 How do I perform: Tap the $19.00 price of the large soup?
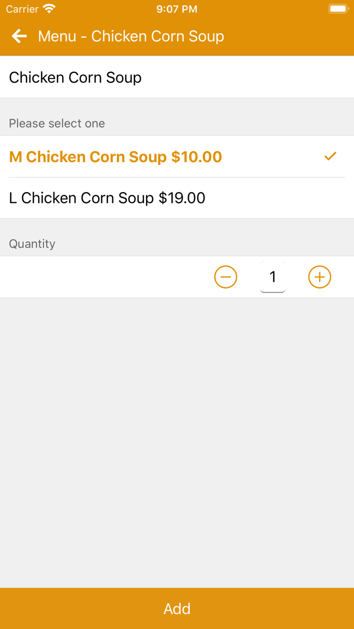(x=182, y=198)
